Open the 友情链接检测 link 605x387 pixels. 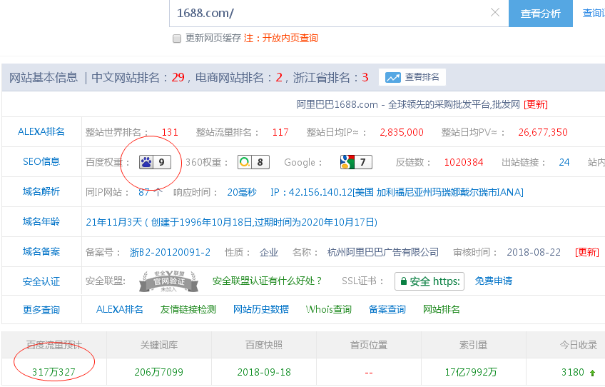188,309
